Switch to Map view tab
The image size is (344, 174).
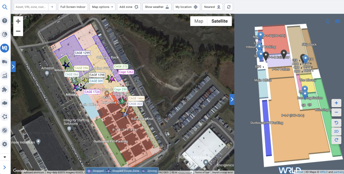[199, 21]
